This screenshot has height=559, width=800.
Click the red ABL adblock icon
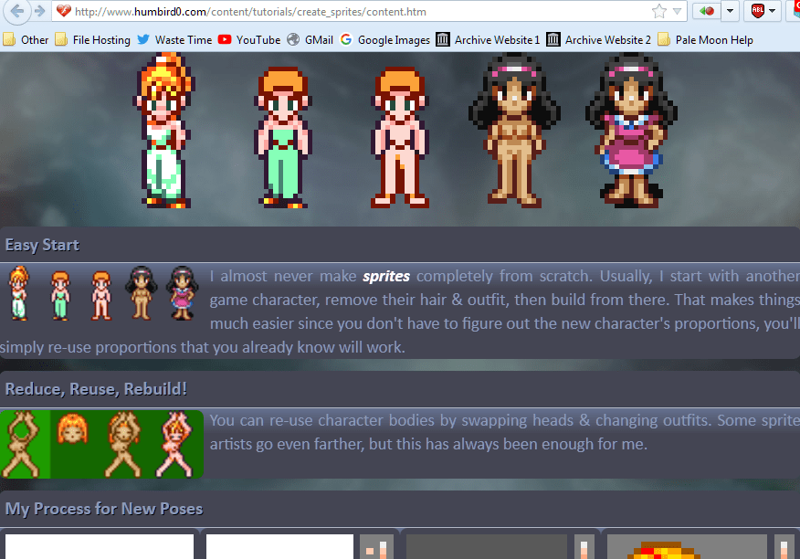click(757, 11)
